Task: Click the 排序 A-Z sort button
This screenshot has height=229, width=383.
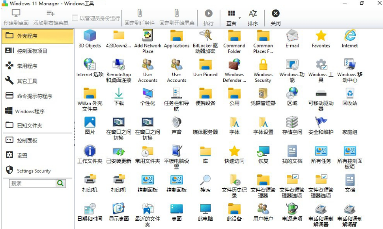Action: [x=253, y=17]
